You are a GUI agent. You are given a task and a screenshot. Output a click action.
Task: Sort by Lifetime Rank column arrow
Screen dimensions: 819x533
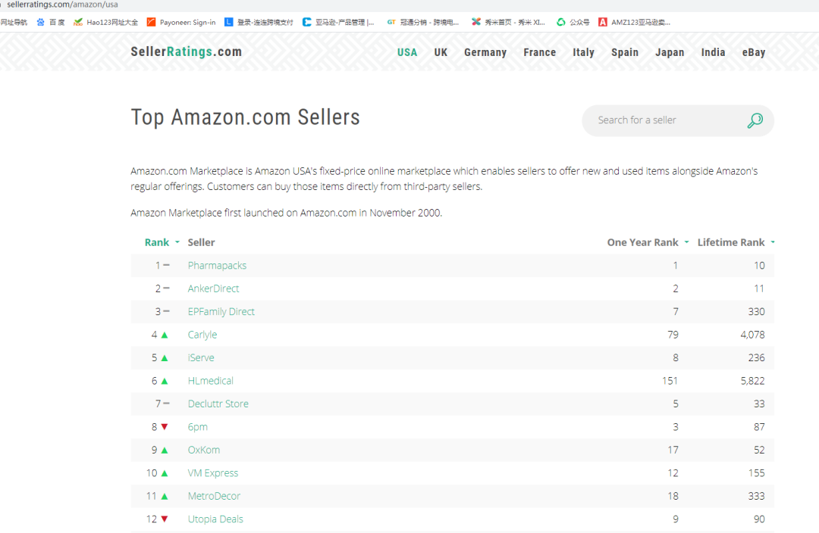point(773,242)
